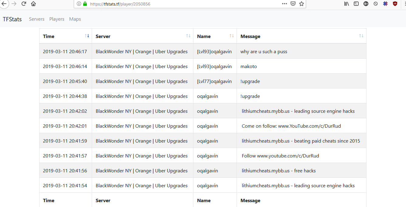Image resolution: width=406 pixels, height=207 pixels.
Task: Open the TFStats home brand link
Action: [x=12, y=19]
